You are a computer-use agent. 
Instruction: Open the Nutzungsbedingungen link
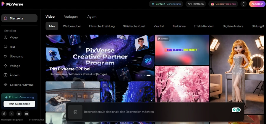(12, 120)
